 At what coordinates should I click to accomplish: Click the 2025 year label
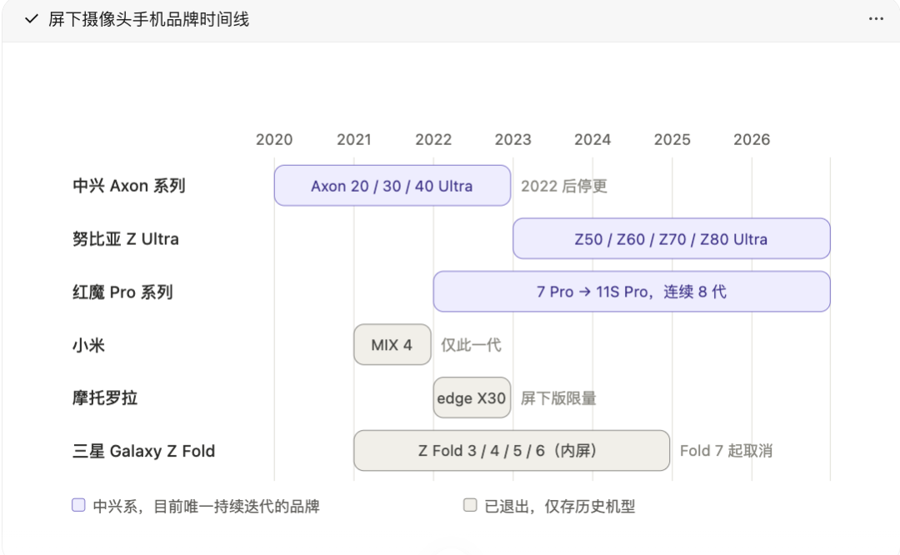[672, 139]
